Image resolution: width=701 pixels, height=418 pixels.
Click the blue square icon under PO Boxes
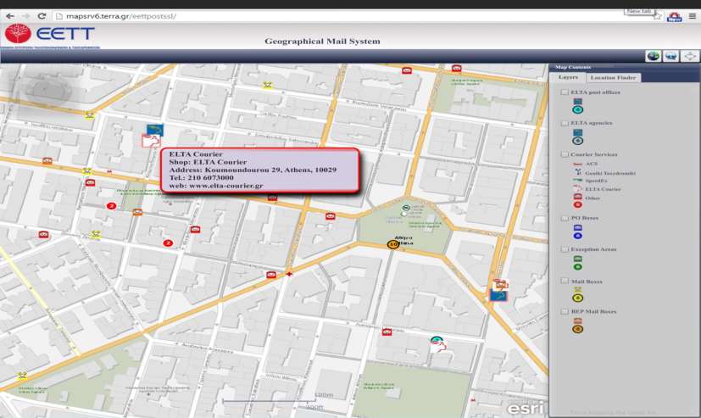pos(577,228)
